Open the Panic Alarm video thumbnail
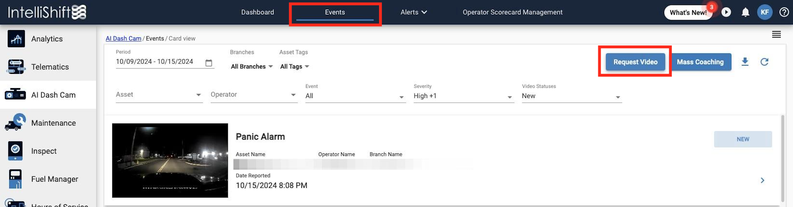The height and width of the screenshot is (207, 793). (170, 160)
